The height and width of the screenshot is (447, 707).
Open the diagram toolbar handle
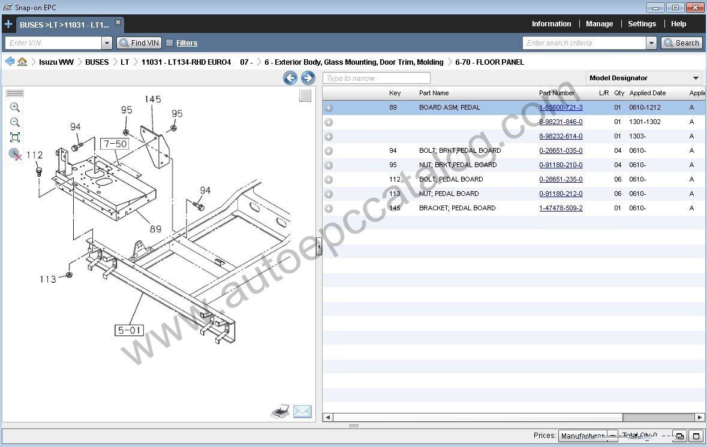tap(15, 93)
